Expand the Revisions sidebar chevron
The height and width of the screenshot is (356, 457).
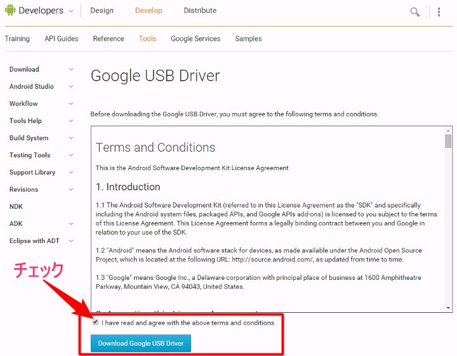(71, 189)
